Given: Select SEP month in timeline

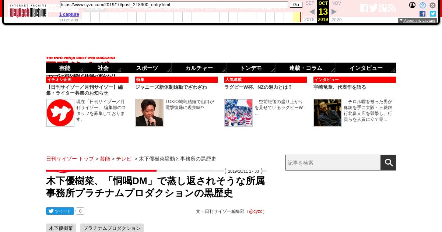Looking at the screenshot, I should pyautogui.click(x=310, y=3).
